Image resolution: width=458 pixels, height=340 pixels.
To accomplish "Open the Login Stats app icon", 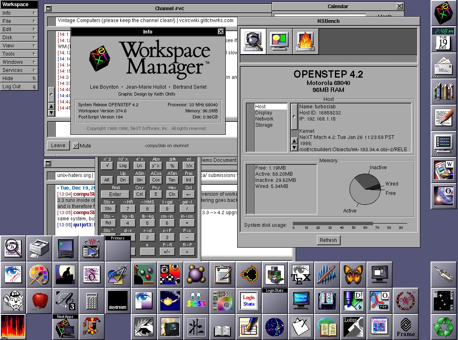I will (x=248, y=301).
